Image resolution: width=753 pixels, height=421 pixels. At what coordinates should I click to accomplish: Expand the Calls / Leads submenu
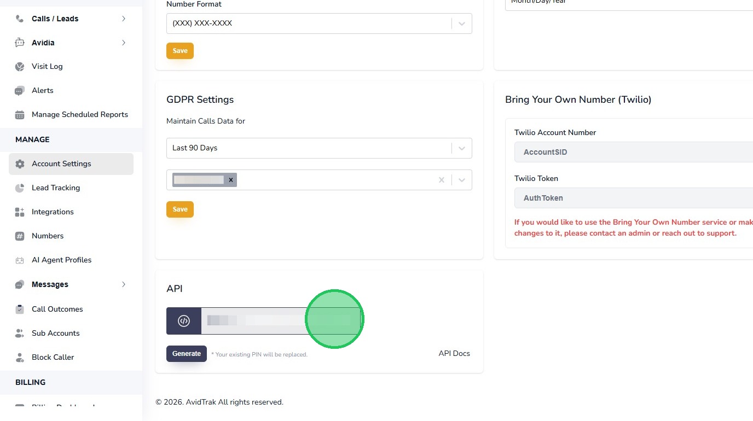click(124, 19)
